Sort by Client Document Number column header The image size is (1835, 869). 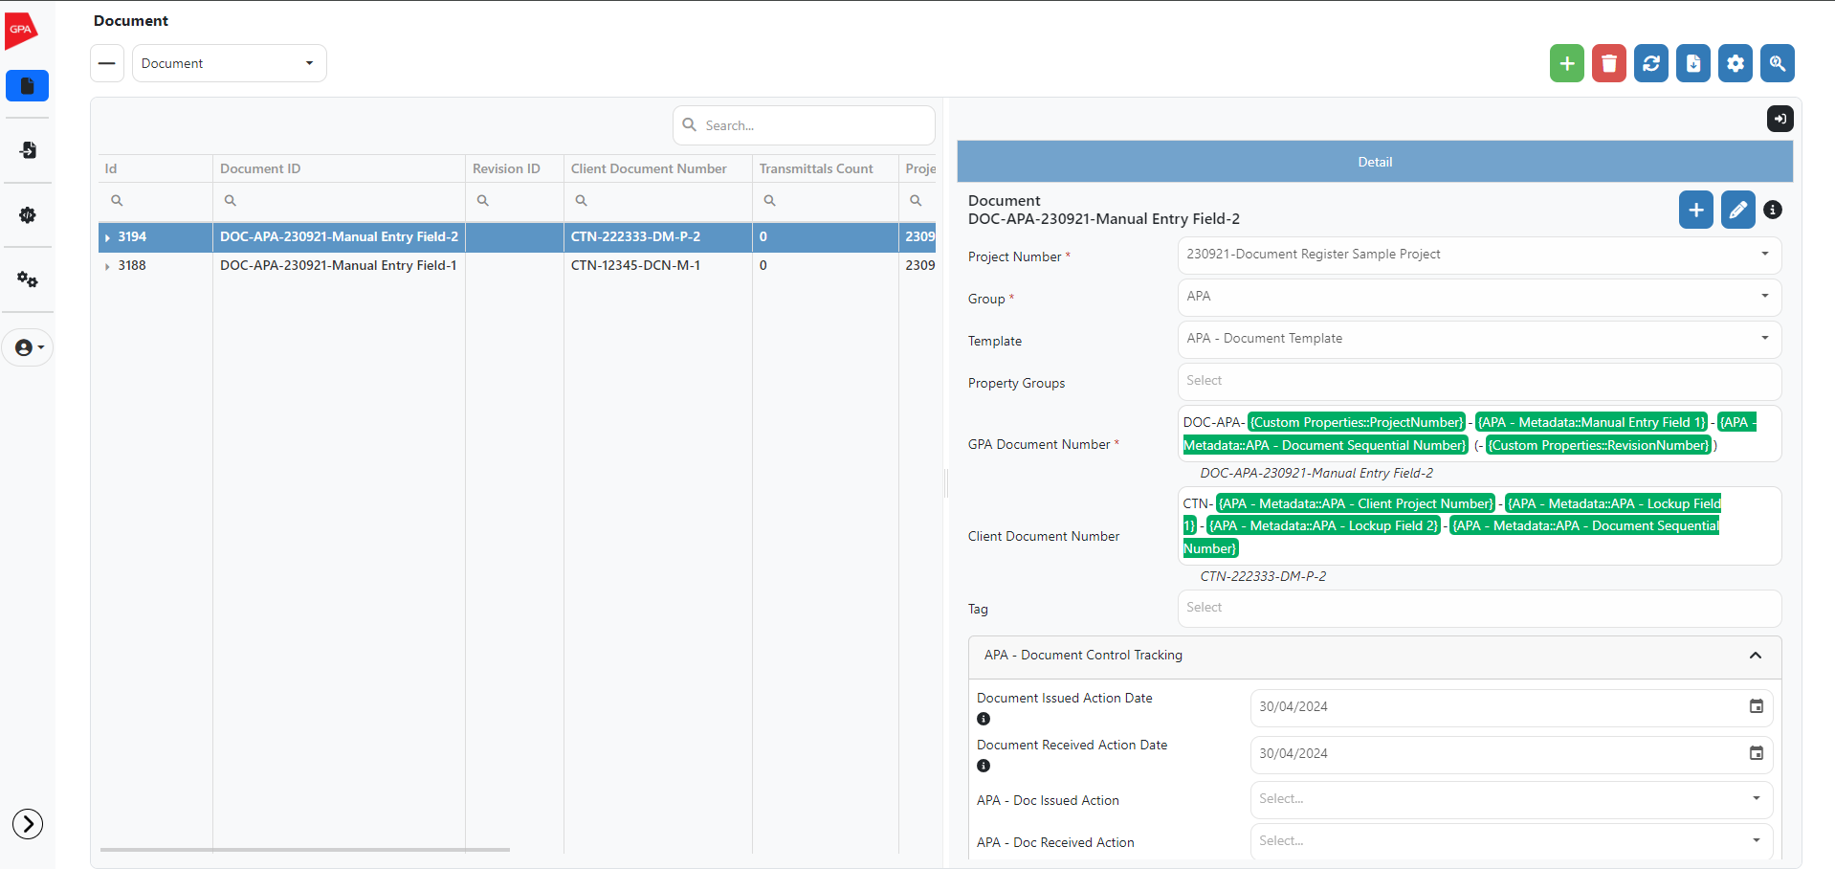649,168
